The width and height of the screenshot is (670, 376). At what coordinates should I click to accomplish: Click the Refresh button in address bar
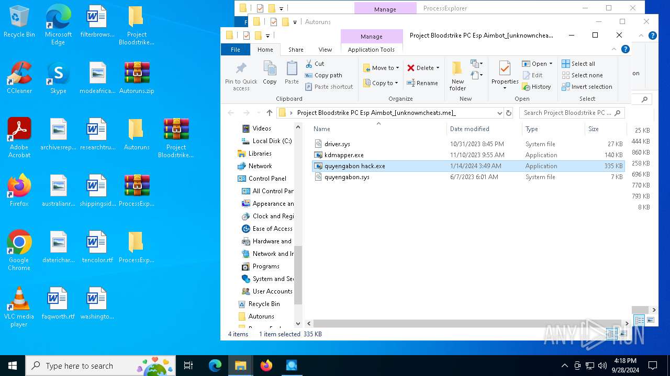tap(508, 113)
